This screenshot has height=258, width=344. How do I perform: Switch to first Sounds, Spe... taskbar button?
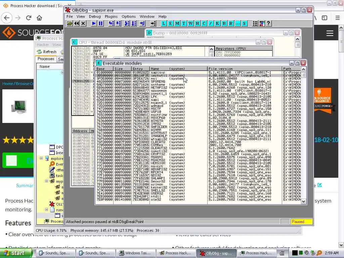(x=56, y=253)
